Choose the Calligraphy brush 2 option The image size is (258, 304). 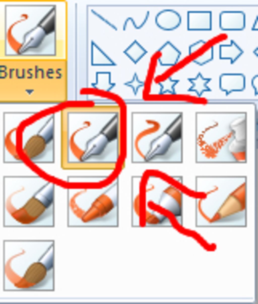(157, 137)
